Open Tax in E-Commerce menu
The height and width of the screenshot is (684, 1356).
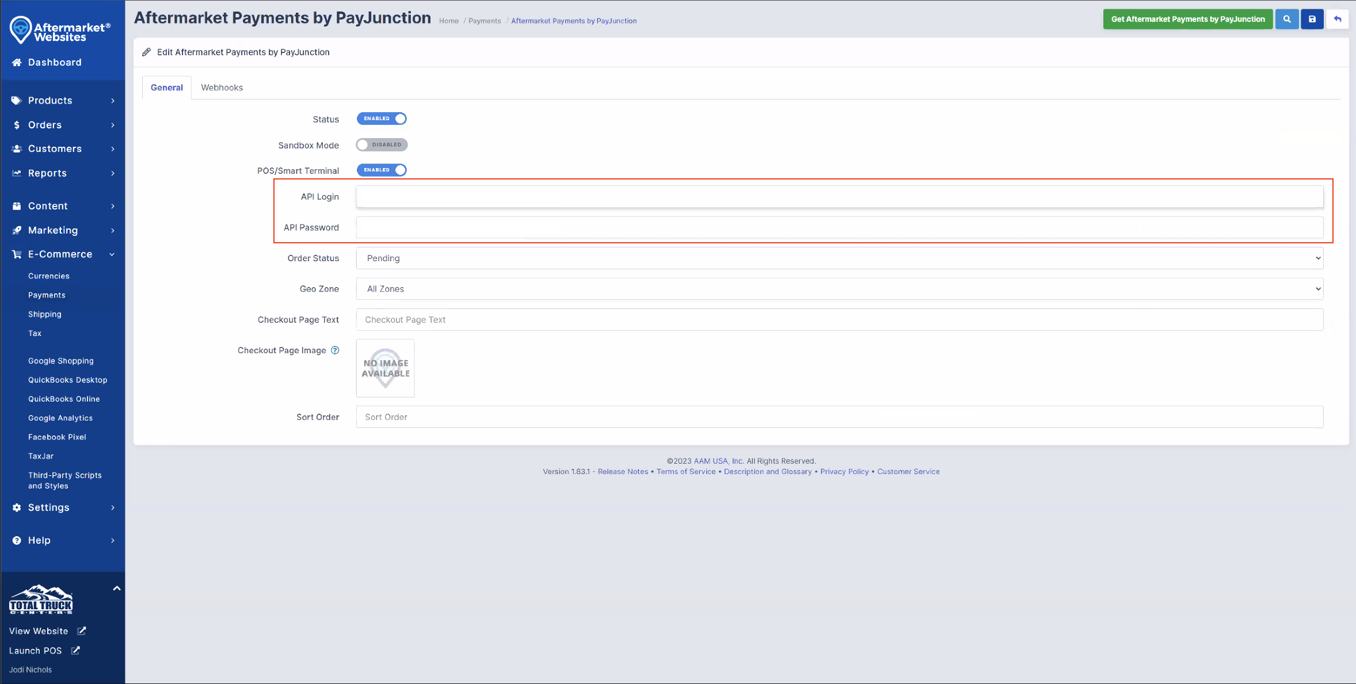click(35, 333)
